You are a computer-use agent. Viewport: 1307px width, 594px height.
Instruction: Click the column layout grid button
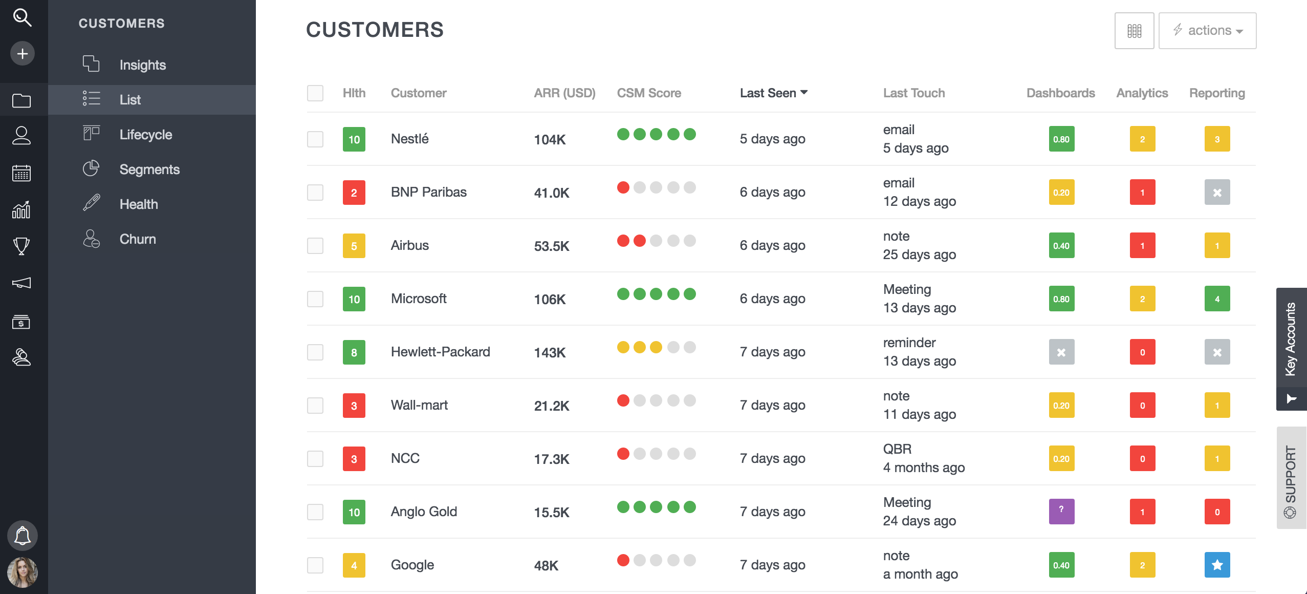[1134, 31]
